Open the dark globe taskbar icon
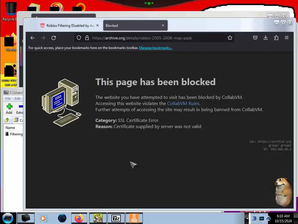 pyautogui.click(x=62, y=218)
